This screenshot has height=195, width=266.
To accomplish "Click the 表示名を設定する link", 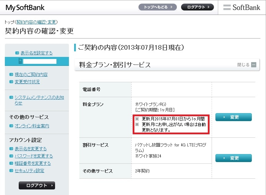I will 37,53.
